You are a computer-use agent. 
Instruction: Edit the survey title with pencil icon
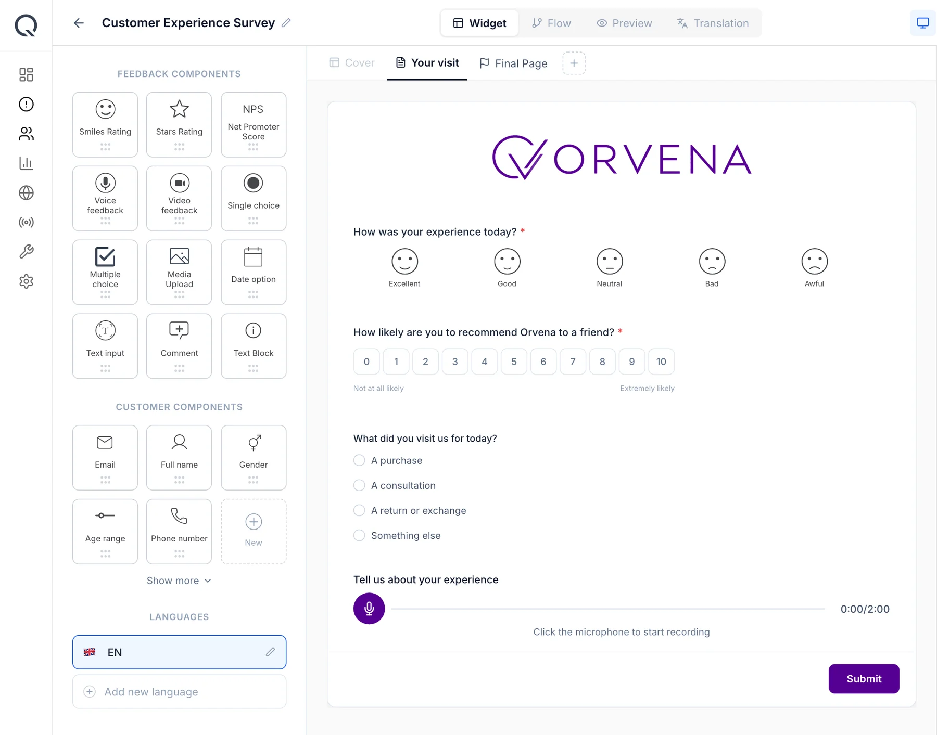[x=286, y=23]
